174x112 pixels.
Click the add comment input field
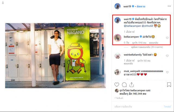pos(138,107)
